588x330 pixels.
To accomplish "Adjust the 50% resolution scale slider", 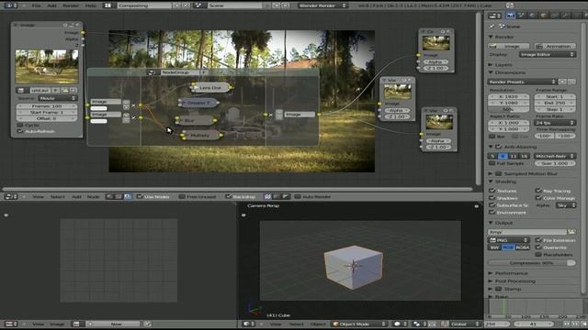I will (x=508, y=109).
